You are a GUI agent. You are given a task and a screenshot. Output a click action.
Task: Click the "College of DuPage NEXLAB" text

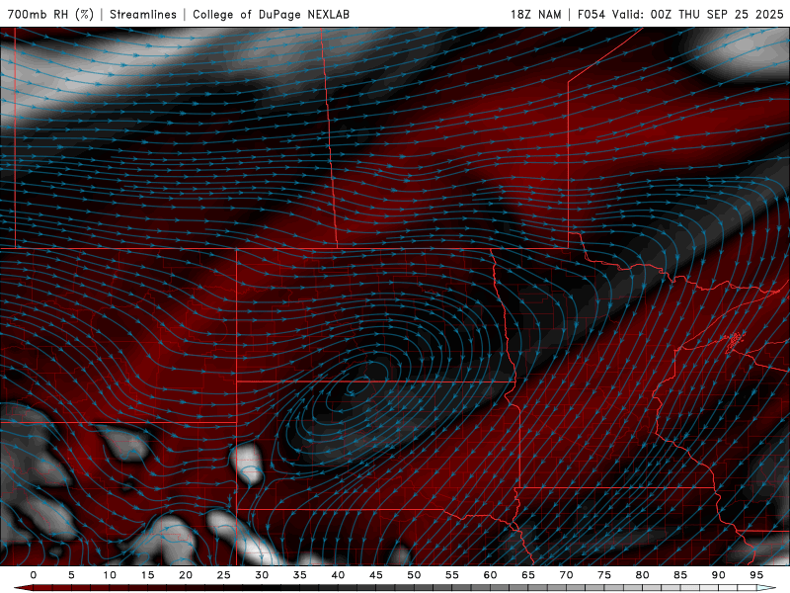[x=271, y=14]
